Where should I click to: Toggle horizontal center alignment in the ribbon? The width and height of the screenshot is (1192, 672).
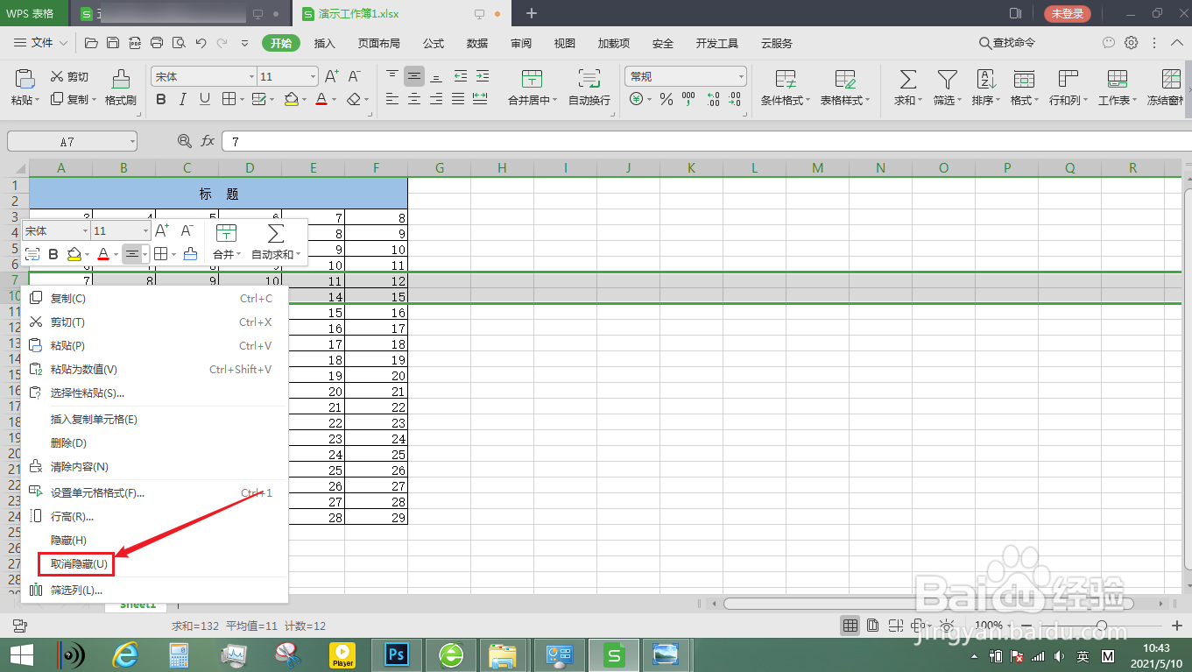pyautogui.click(x=414, y=100)
